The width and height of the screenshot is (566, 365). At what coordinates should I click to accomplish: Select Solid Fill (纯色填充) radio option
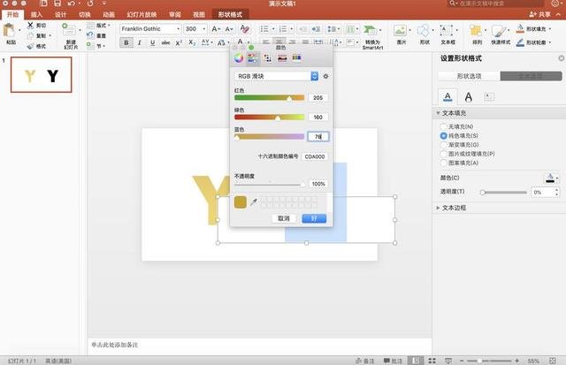click(443, 135)
